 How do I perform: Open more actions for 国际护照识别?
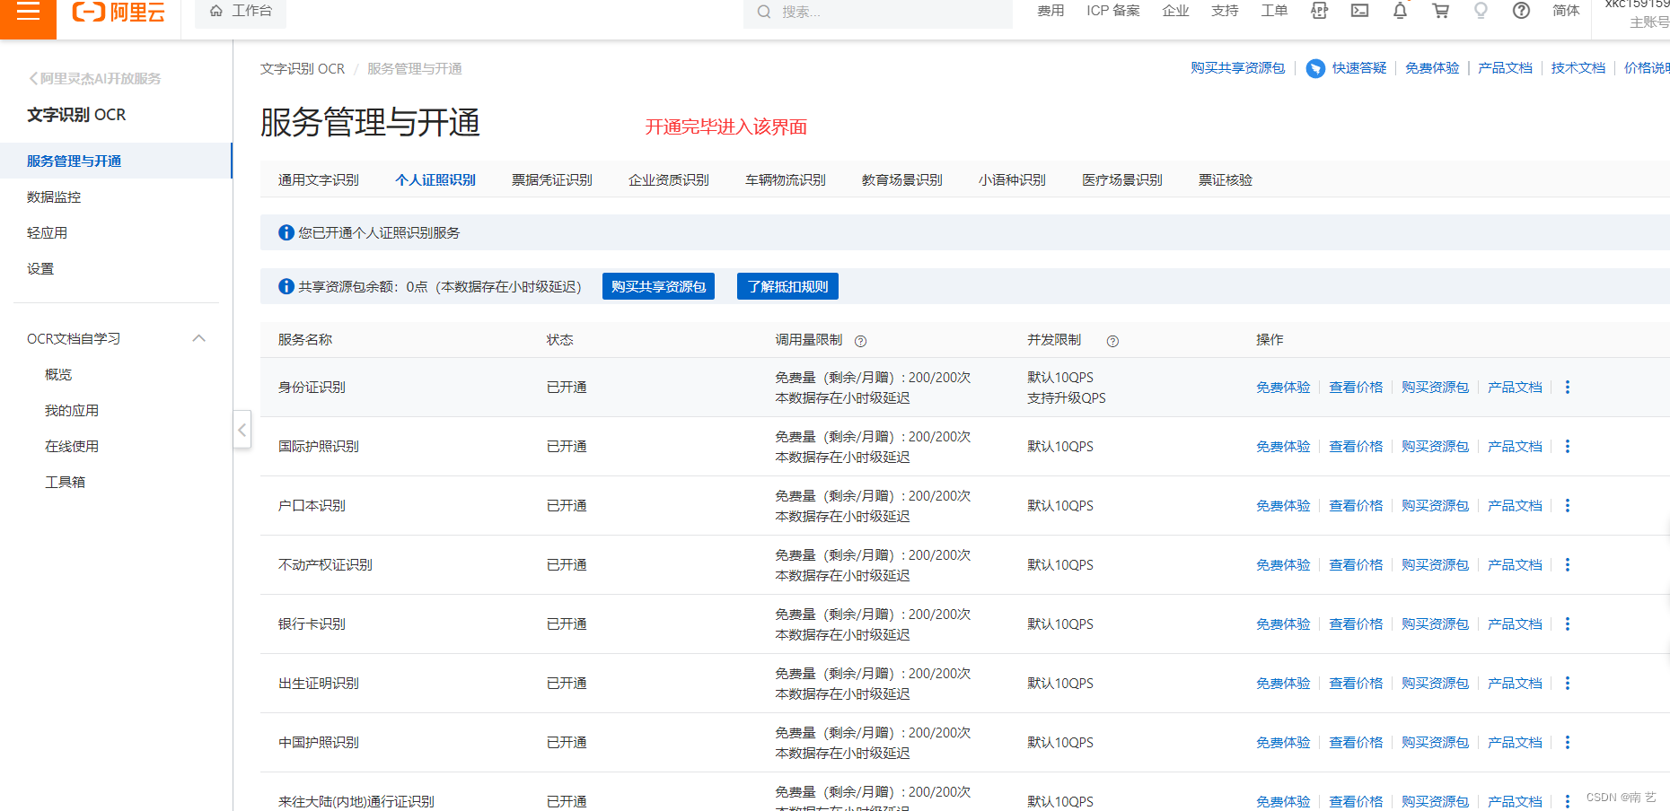pos(1568,446)
